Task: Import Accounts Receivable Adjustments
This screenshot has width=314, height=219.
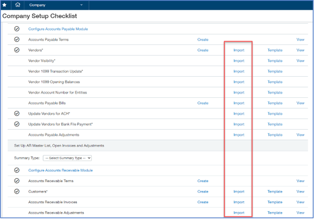Action: point(239,213)
